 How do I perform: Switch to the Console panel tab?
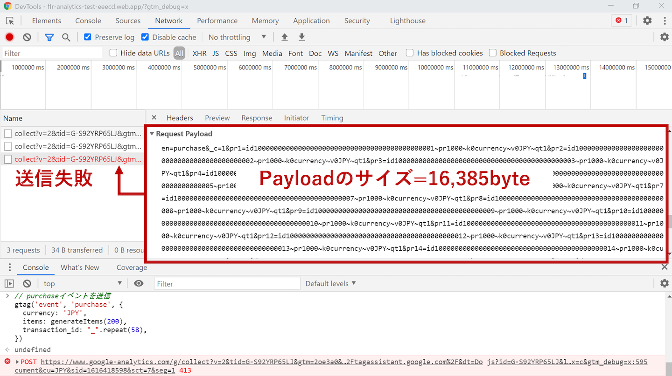[x=88, y=21]
